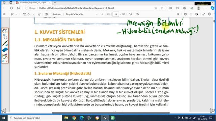Click Bing AI'a Soru Sor button
Image resolution: width=216 pixels, height=121 pixels.
(75, 14)
